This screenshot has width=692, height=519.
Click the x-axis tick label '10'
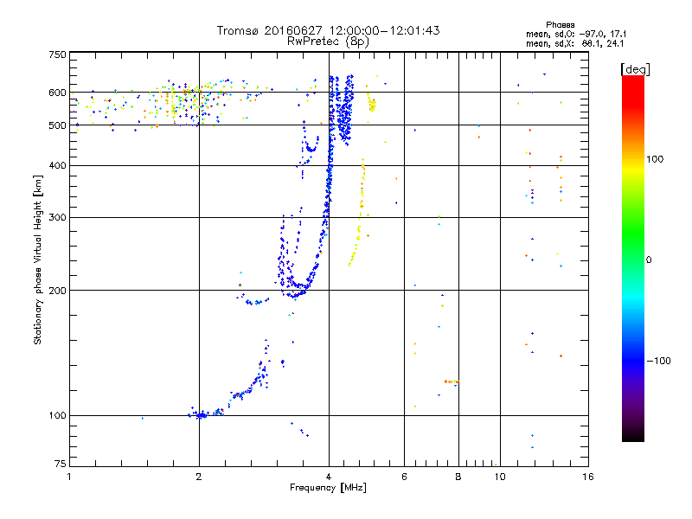coord(500,477)
